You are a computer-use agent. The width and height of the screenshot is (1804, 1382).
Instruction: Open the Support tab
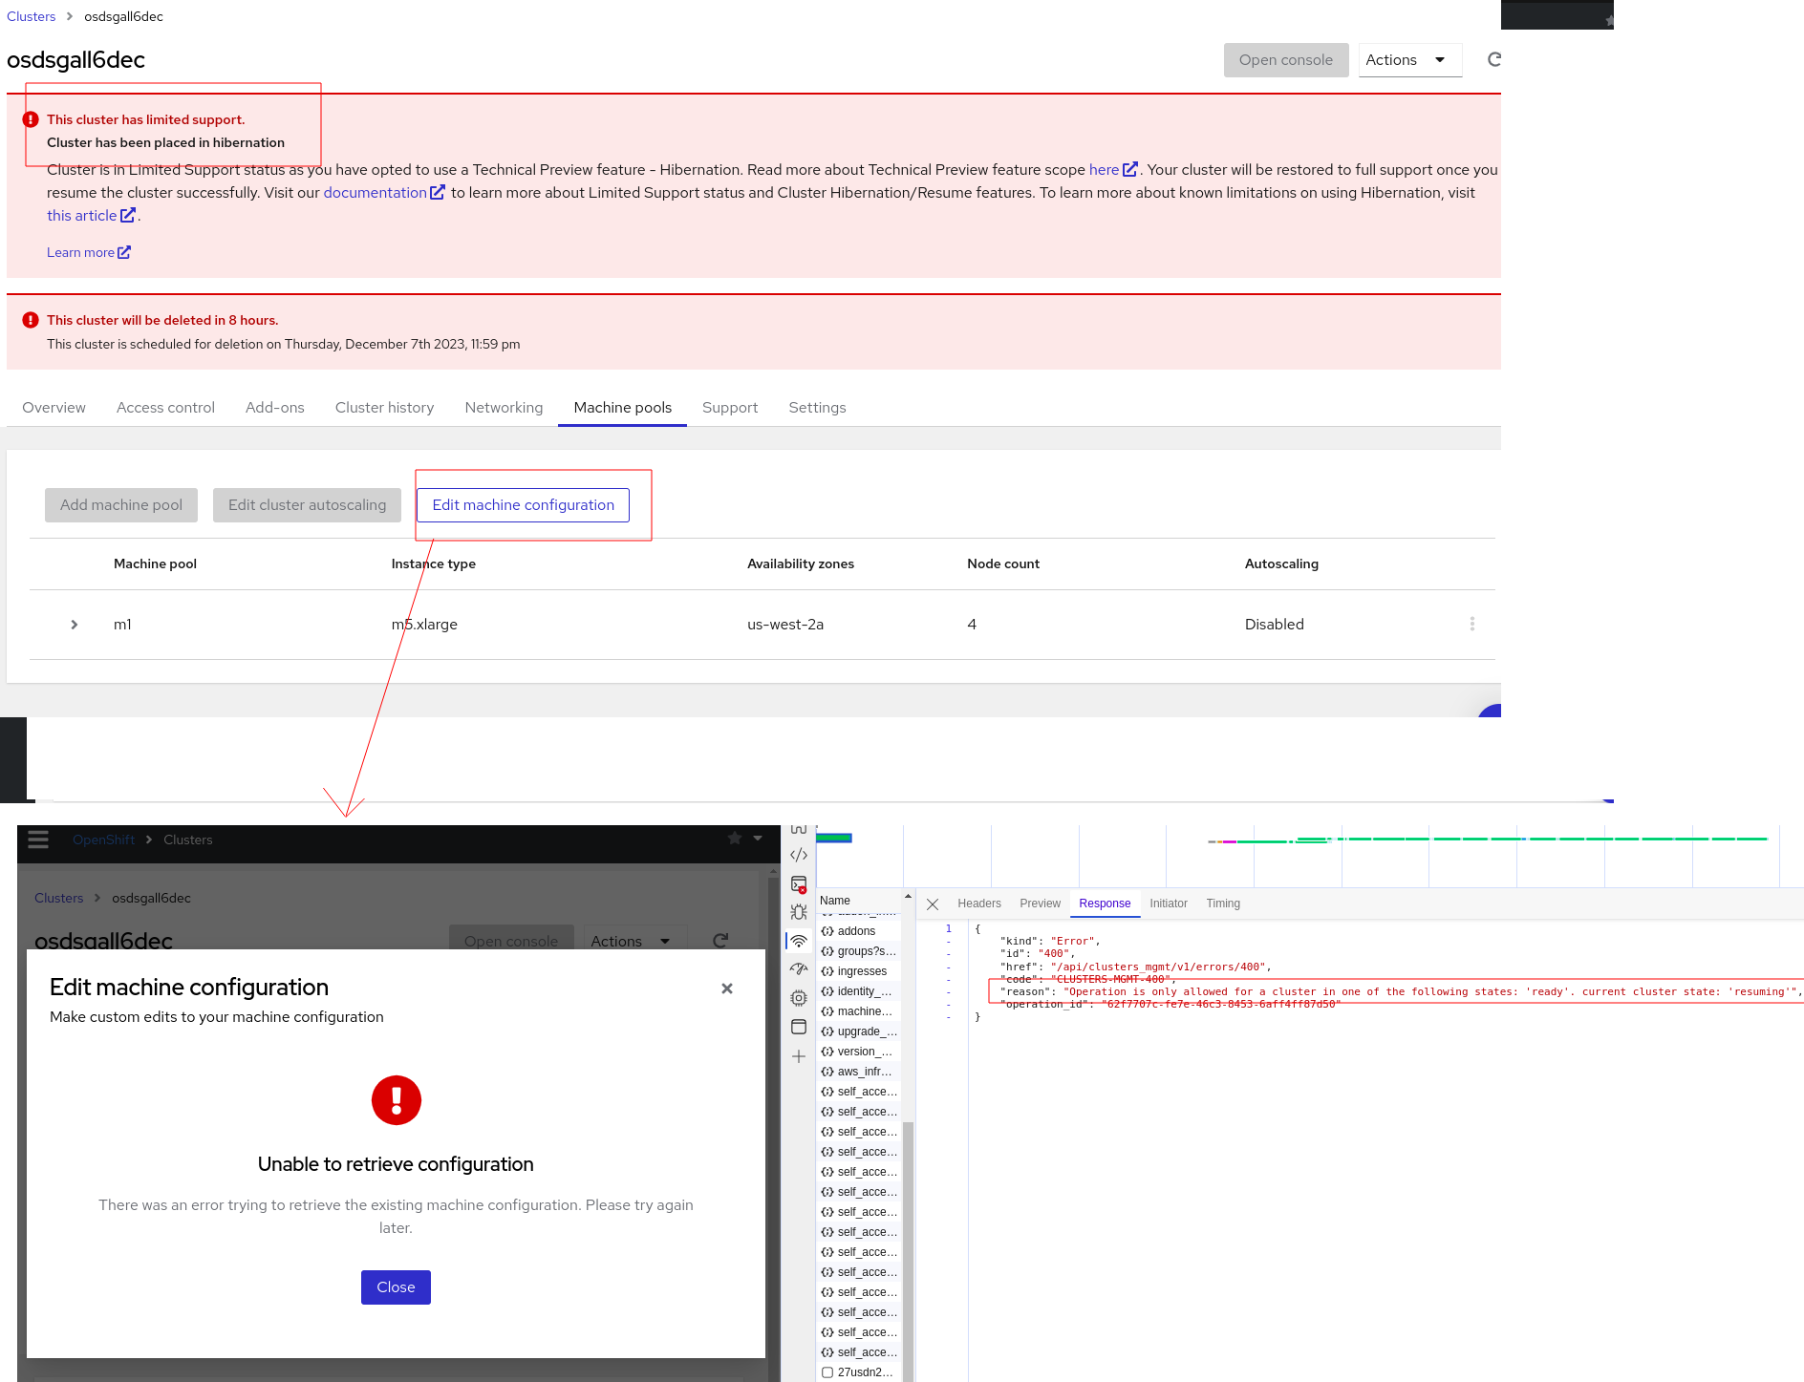coord(730,408)
